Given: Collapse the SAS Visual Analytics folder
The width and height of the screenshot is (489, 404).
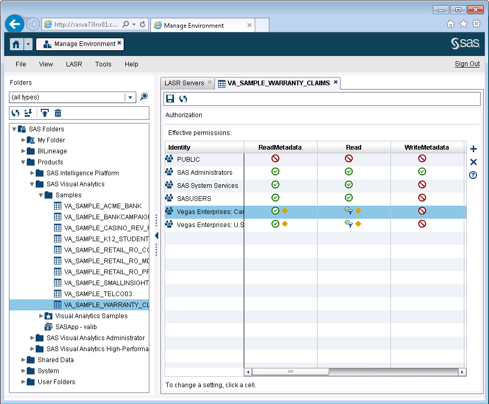Looking at the screenshot, I should pyautogui.click(x=32, y=184).
